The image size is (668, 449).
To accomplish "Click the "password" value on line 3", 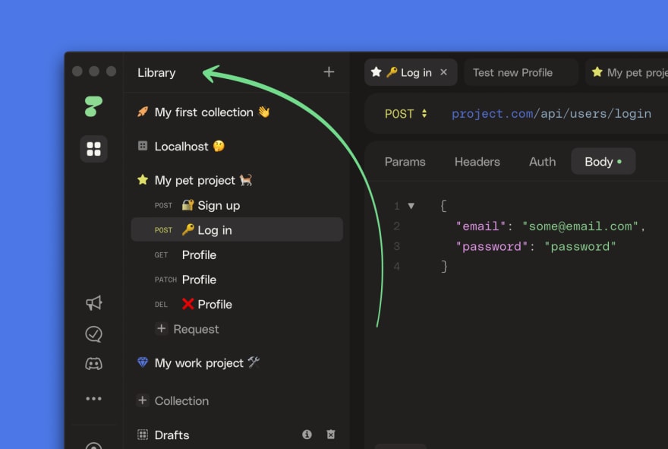I will pos(580,246).
